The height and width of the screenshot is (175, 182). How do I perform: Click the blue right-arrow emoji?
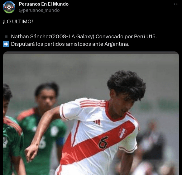(6, 44)
